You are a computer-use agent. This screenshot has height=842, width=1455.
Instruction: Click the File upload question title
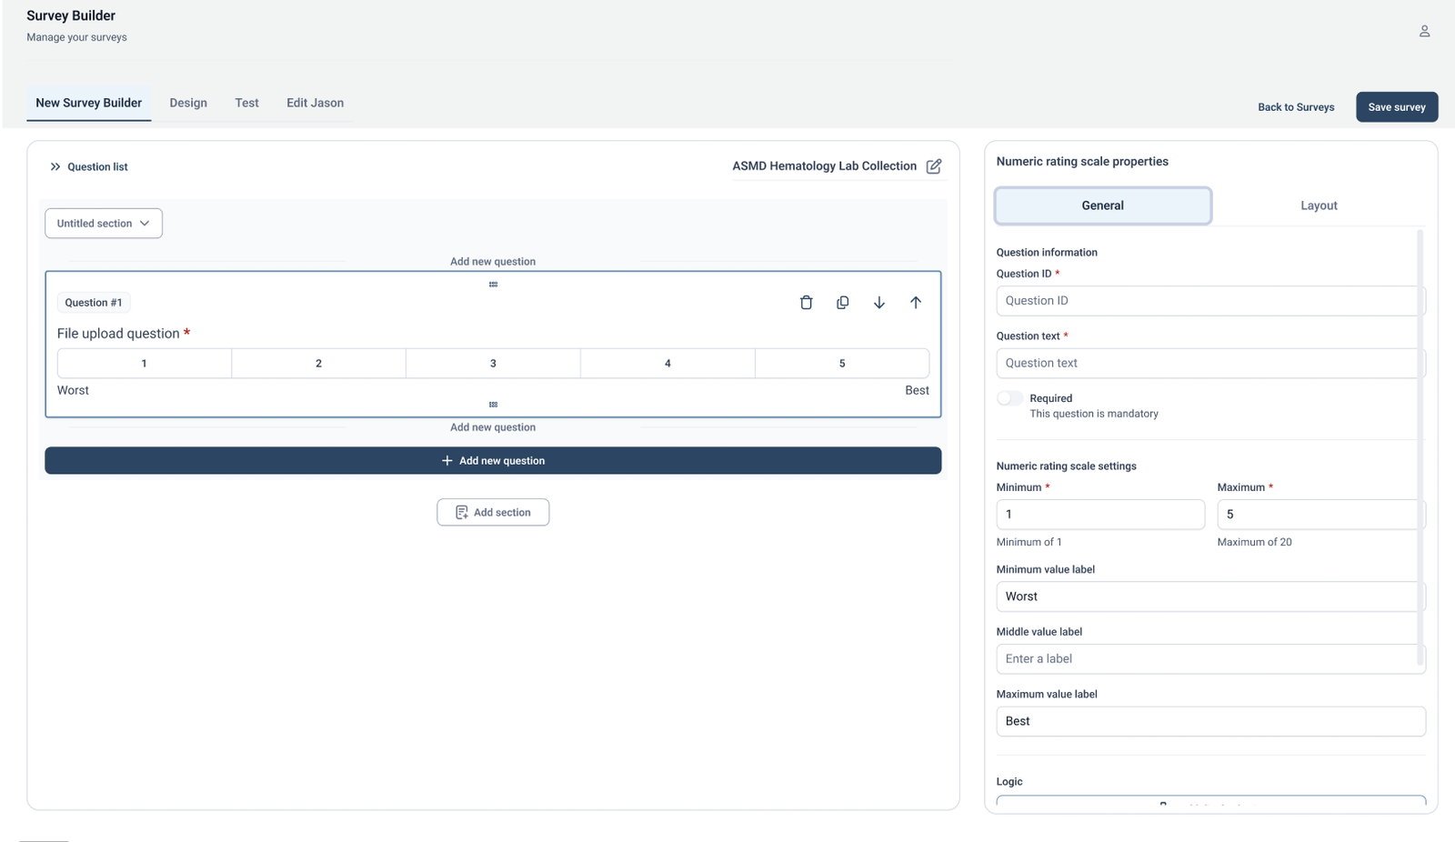118,334
